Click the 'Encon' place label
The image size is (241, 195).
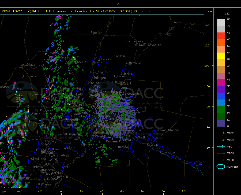tap(176, 22)
